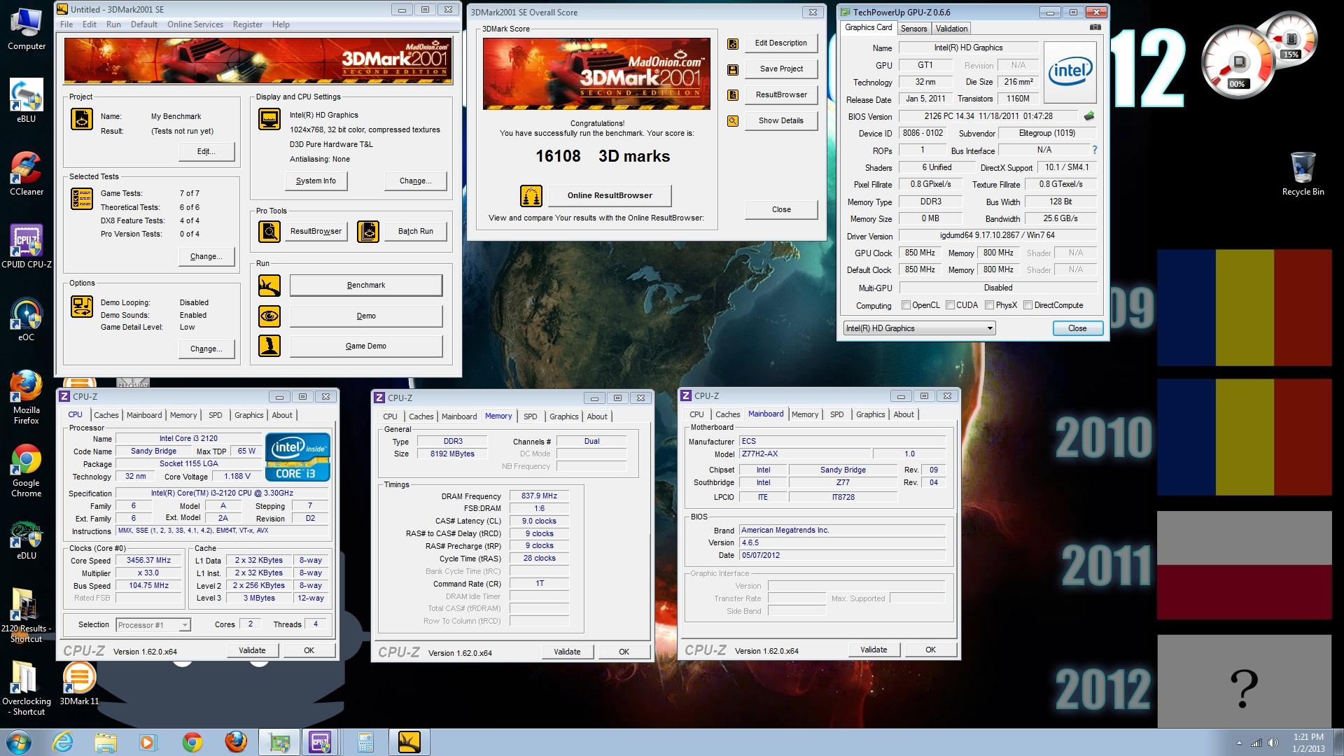Image resolution: width=1344 pixels, height=756 pixels.
Task: Click network signal icon in system tray
Action: (x=1256, y=743)
